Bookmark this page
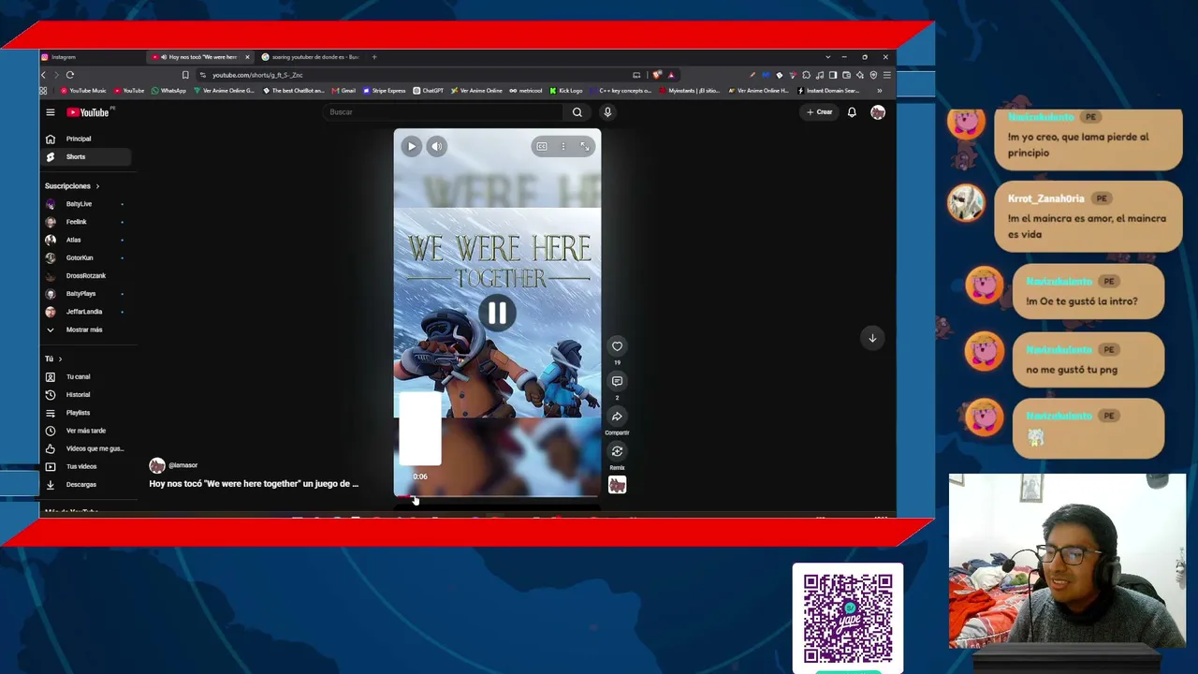The height and width of the screenshot is (674, 1198). coord(185,75)
